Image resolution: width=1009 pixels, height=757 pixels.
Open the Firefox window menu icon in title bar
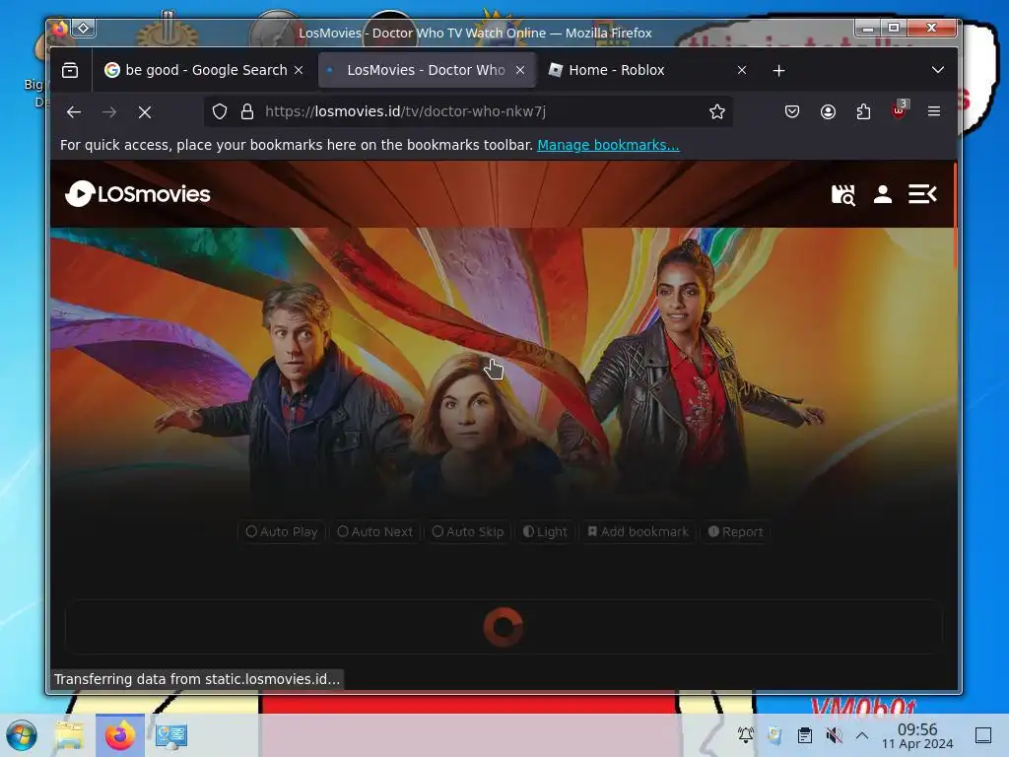(x=59, y=28)
